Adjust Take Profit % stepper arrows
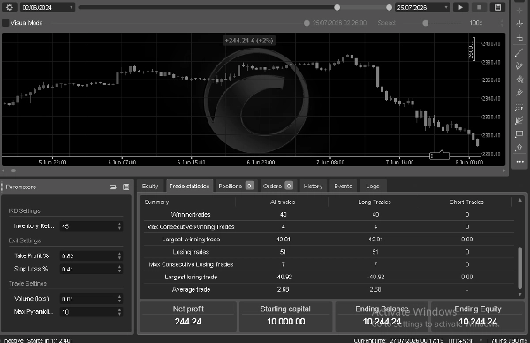This screenshot has height=343, width=530. [x=119, y=256]
